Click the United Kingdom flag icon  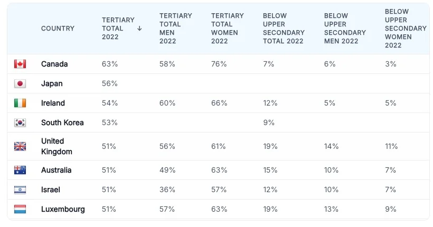pos(20,146)
